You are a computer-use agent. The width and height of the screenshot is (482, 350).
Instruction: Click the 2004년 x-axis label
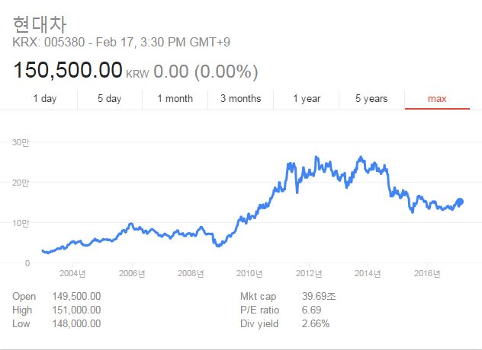(72, 273)
